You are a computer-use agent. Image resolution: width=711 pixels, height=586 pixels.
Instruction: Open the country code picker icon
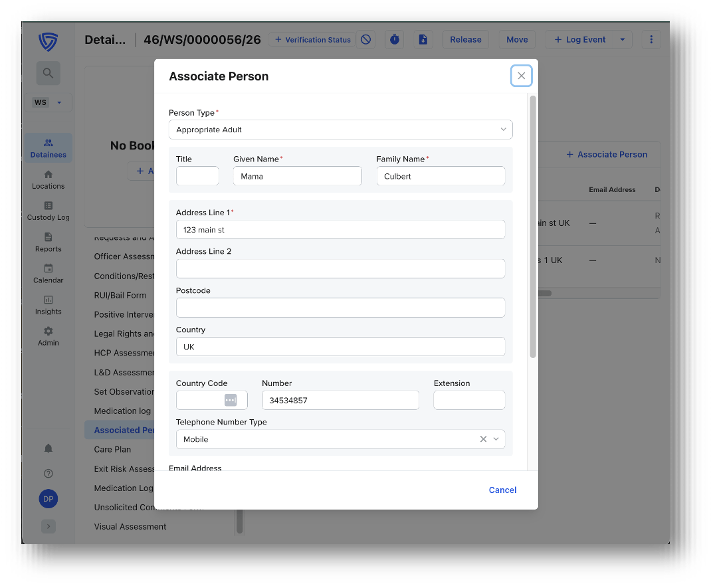(231, 400)
